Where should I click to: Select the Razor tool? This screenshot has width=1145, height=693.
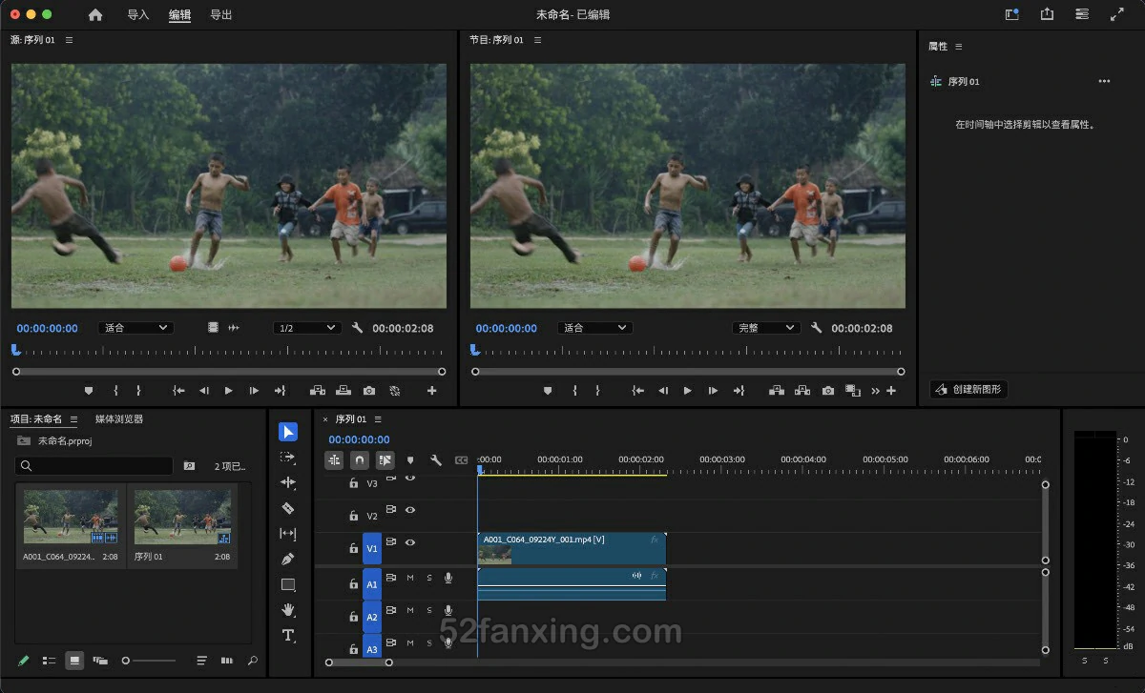[288, 508]
